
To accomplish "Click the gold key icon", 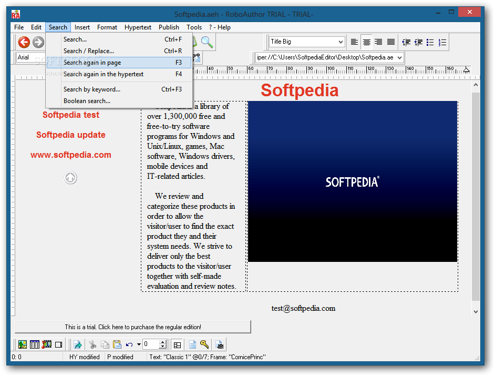I will (204, 344).
